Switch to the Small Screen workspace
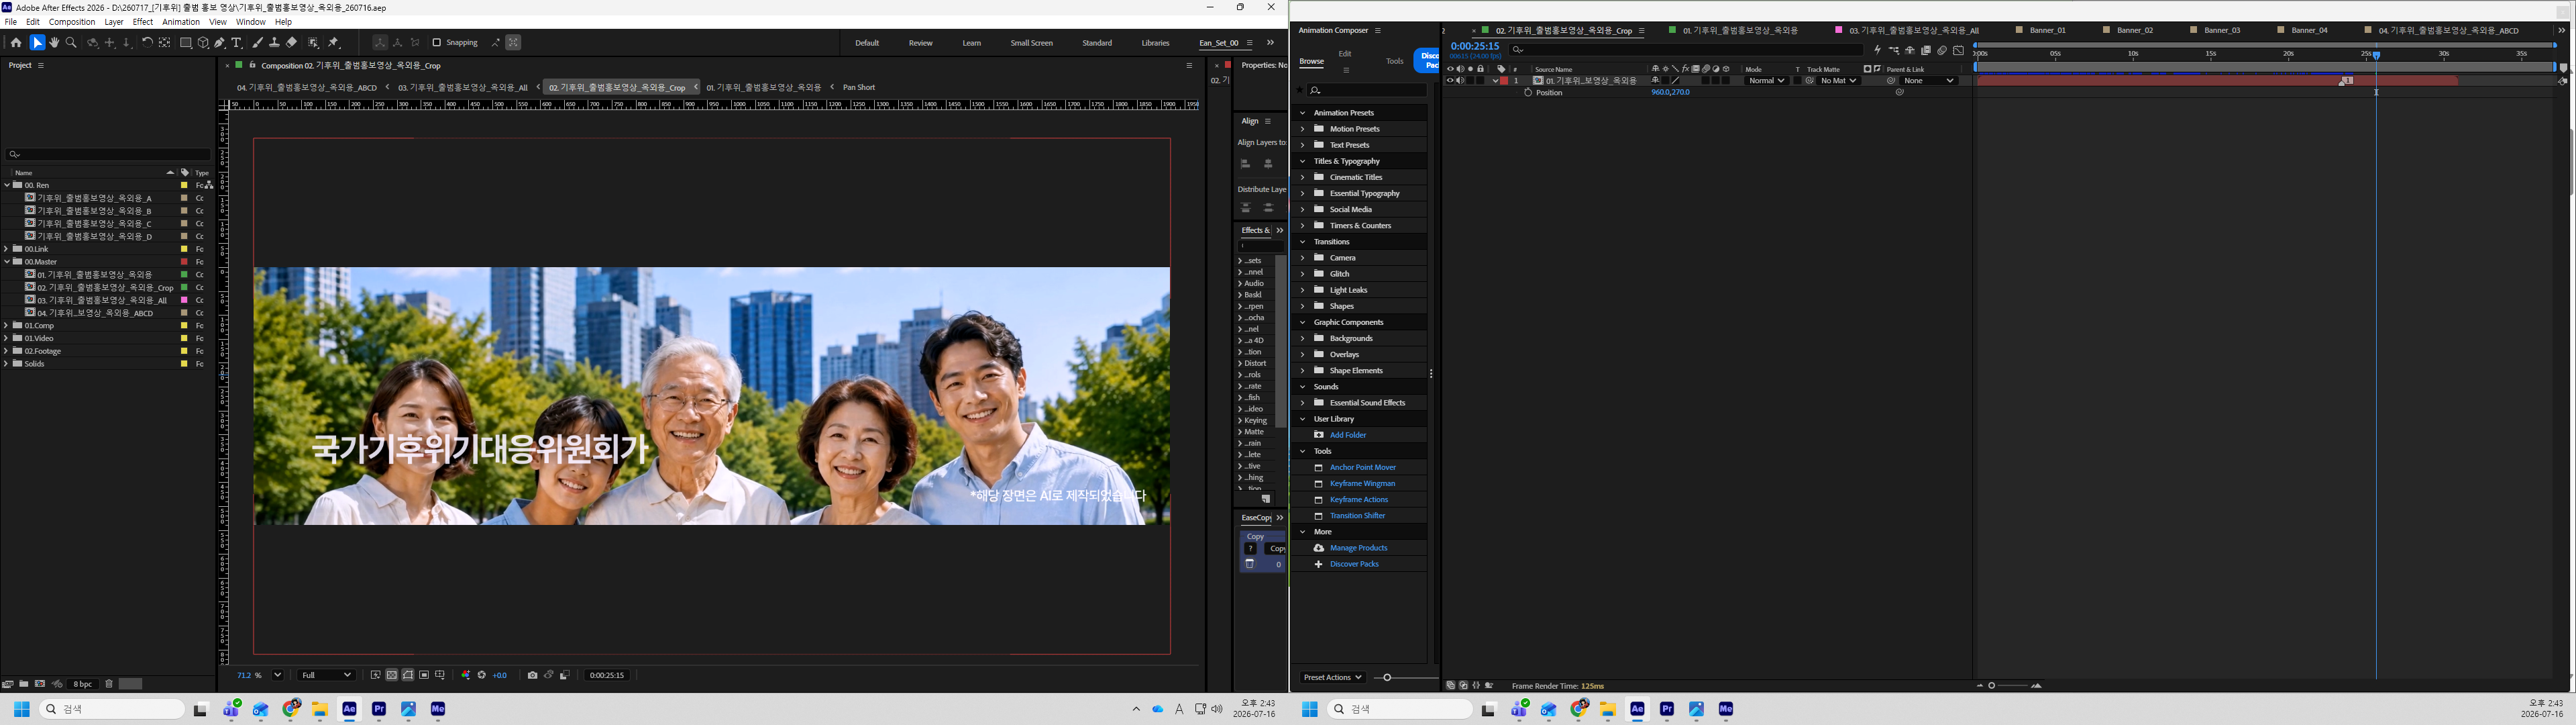Screen dimensions: 2576x725 point(1031,43)
